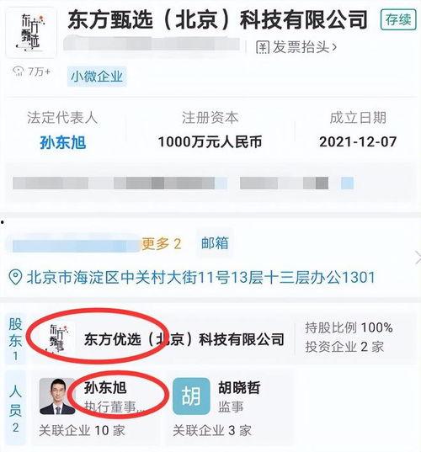The image size is (421, 452).
Task: Tap the 存续 status badge
Action: tap(398, 19)
